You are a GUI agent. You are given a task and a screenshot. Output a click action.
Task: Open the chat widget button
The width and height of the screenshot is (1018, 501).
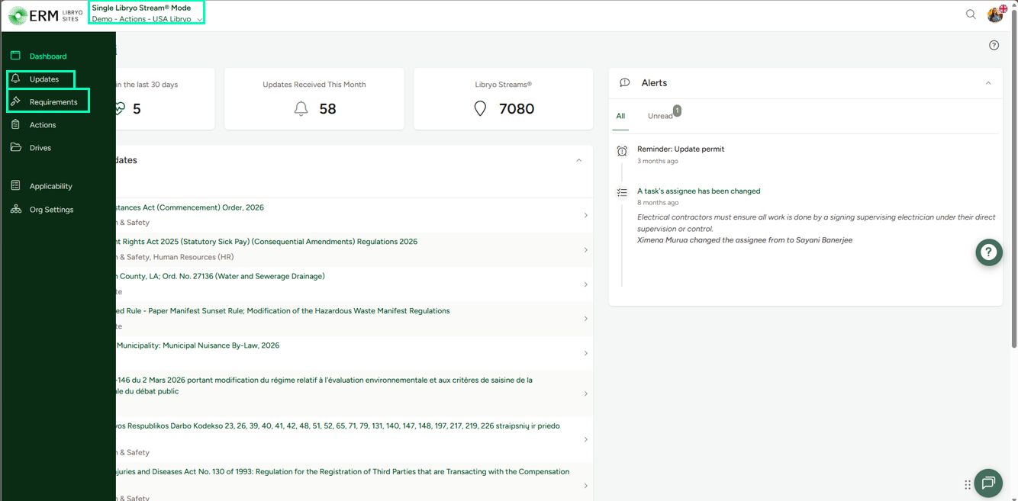(988, 483)
